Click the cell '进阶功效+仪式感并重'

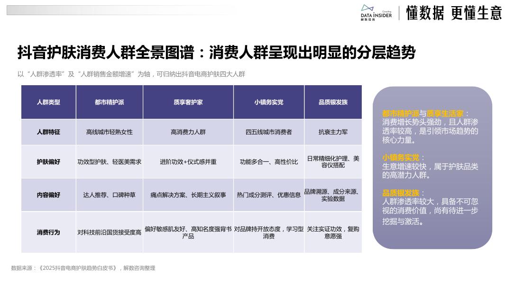tap(188, 161)
